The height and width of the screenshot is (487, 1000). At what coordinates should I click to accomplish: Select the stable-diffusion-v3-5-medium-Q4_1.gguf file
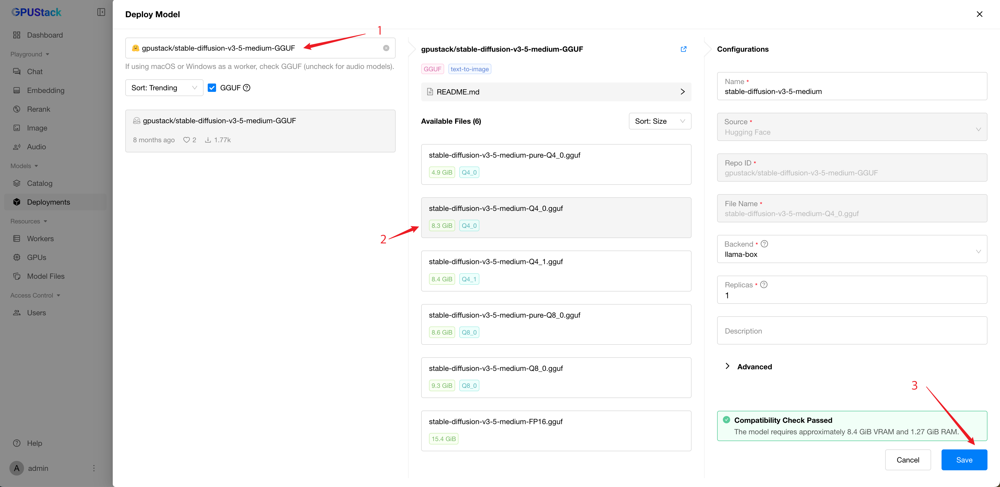coord(556,271)
